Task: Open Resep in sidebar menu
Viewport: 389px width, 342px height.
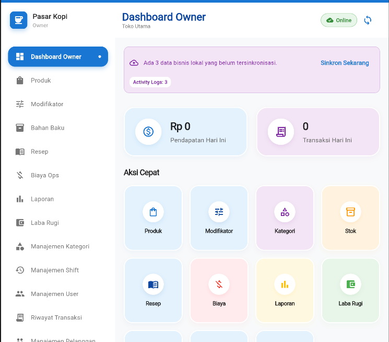Action: (58, 152)
